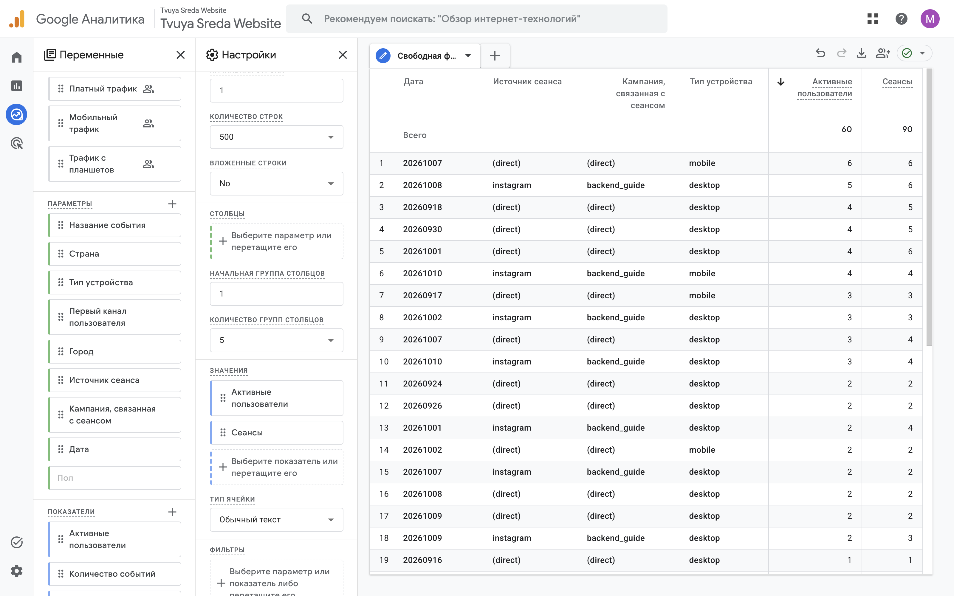Select the Тип устройства dimension chip
This screenshot has height=596, width=954.
(114, 283)
